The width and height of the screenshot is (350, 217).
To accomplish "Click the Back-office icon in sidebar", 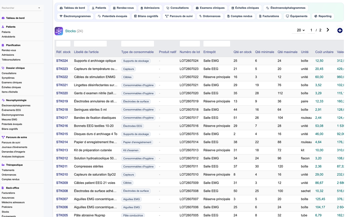I will [3, 188].
